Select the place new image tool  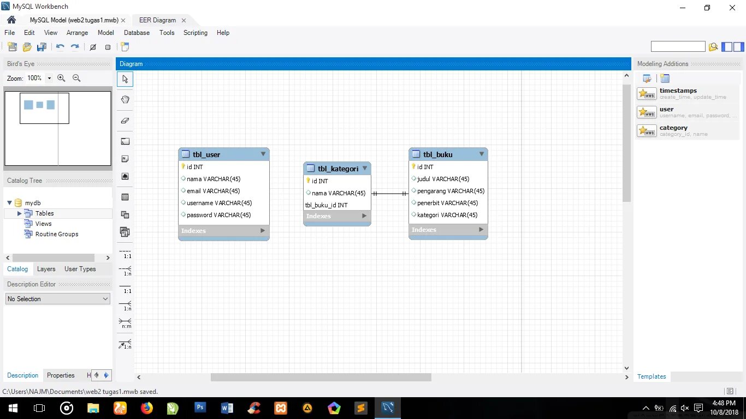[x=125, y=176]
